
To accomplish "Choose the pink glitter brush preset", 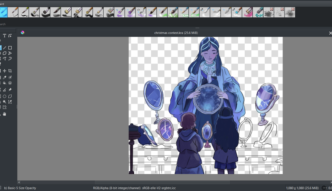I will click(x=247, y=12).
